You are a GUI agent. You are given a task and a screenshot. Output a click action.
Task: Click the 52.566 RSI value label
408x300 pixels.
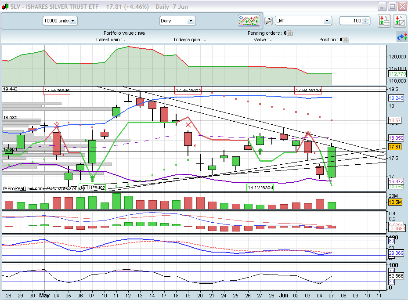(x=396, y=276)
